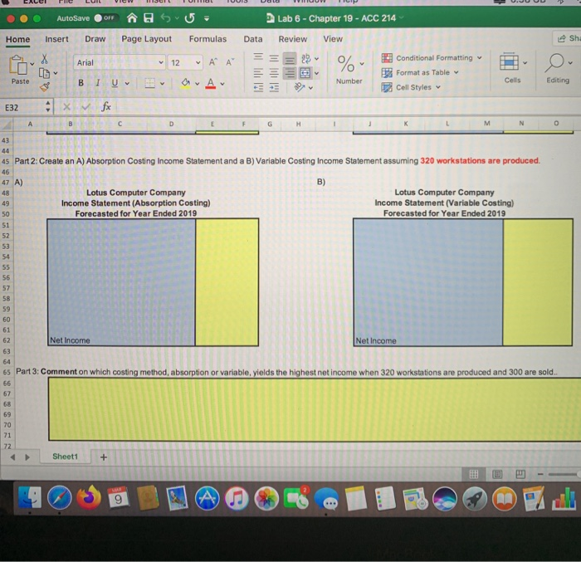Click the fx Insert Function icon

106,107
